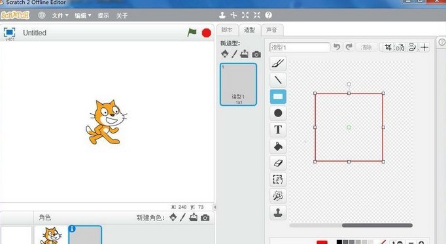Take new costume from camera
The image size is (446, 244).
256,54
